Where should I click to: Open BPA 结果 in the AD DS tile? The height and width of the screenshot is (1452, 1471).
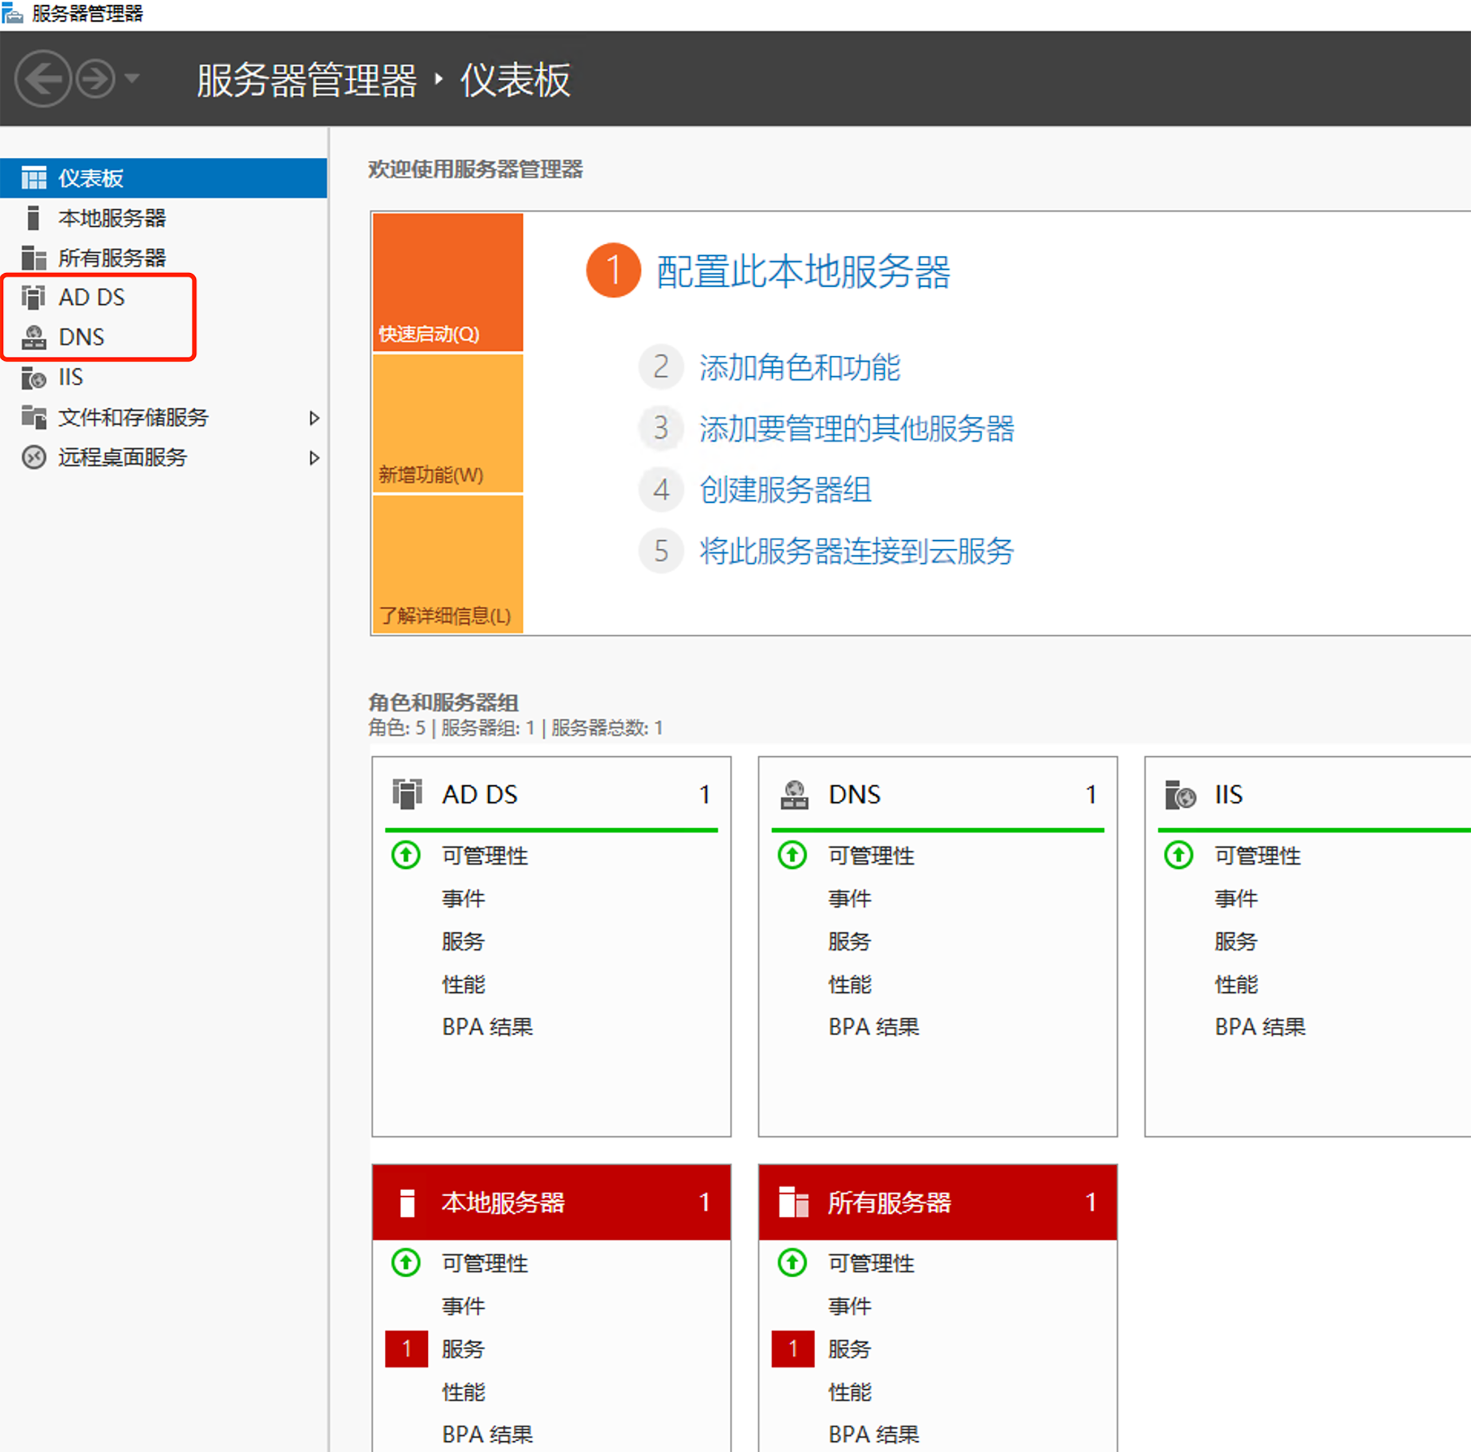(487, 1027)
